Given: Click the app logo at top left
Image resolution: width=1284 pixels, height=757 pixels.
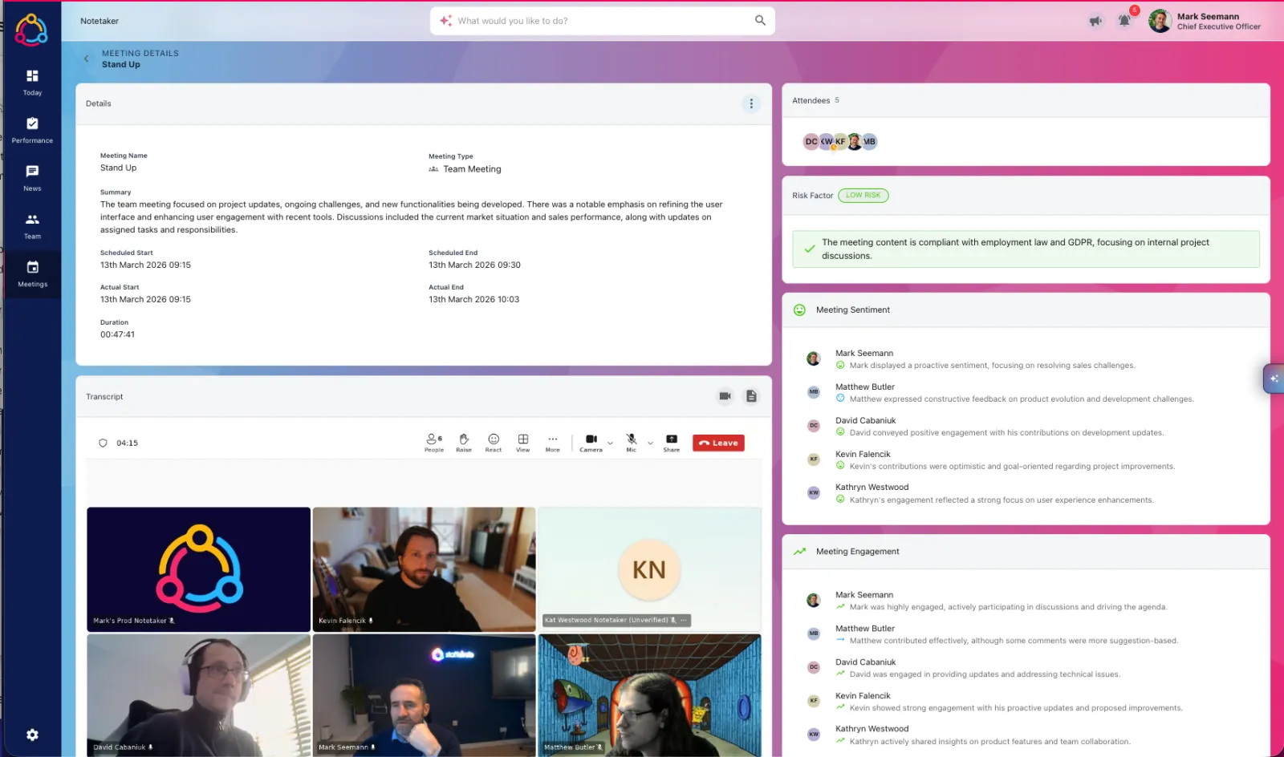Looking at the screenshot, I should click(31, 30).
